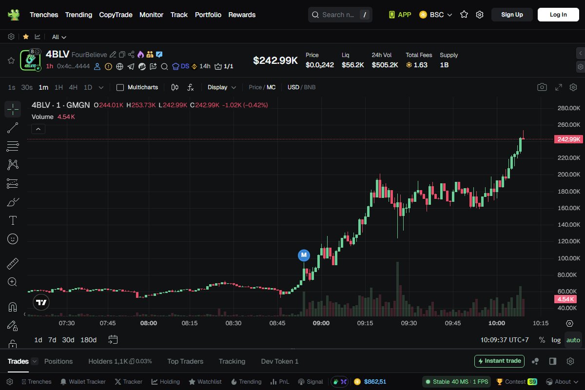Collapse the chart indicator legend
585x390 pixels.
(x=38, y=129)
